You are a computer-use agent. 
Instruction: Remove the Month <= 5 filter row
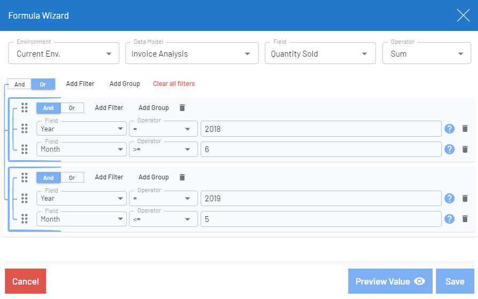tap(465, 219)
